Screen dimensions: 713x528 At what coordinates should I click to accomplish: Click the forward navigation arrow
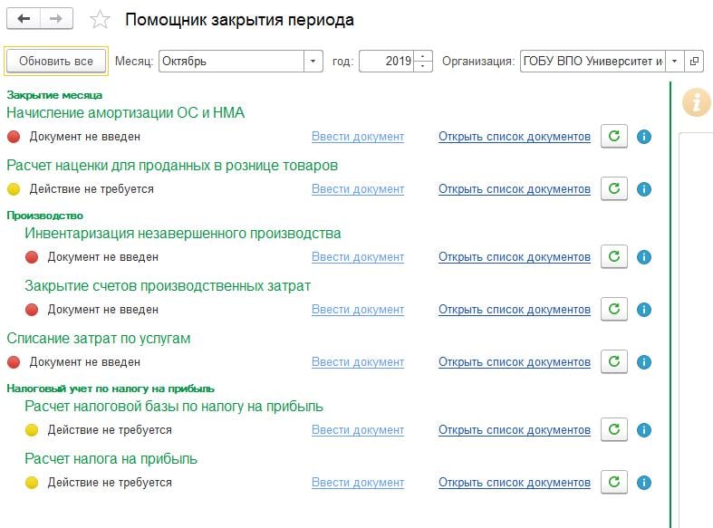57,19
